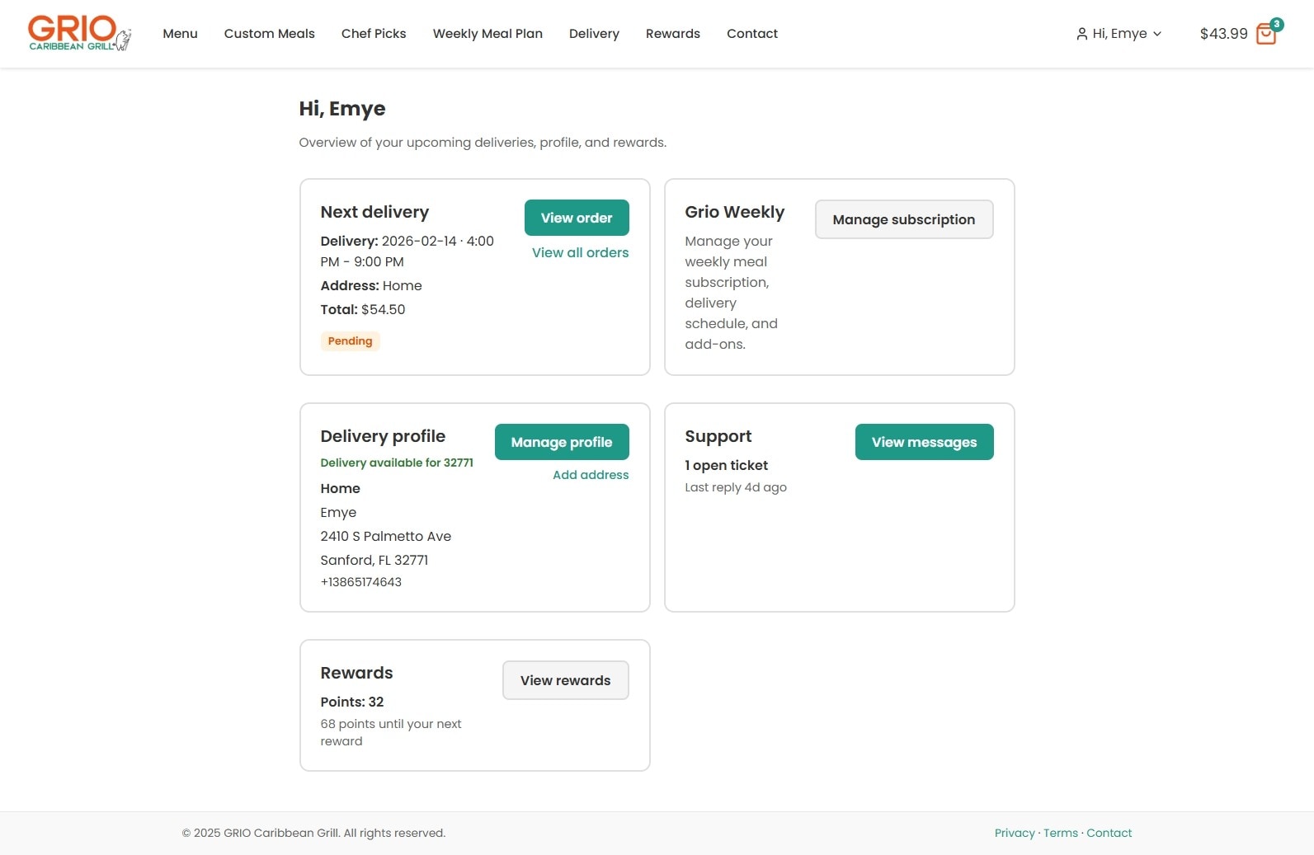Open the Delivery nav link
Screen dimensions: 1314x855
coord(594,34)
